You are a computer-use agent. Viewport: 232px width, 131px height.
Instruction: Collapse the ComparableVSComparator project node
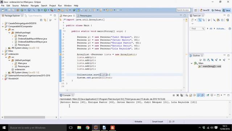pyautogui.click(x=3, y=27)
